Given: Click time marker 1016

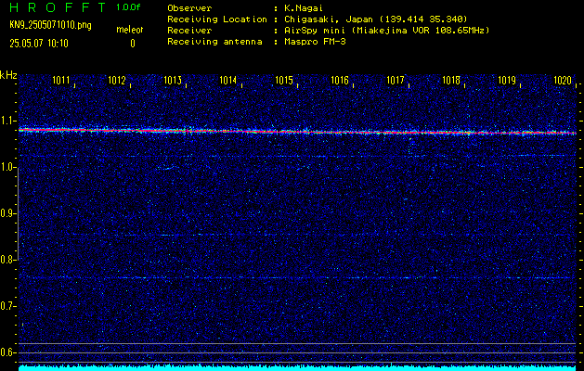Looking at the screenshot, I should click(340, 80).
